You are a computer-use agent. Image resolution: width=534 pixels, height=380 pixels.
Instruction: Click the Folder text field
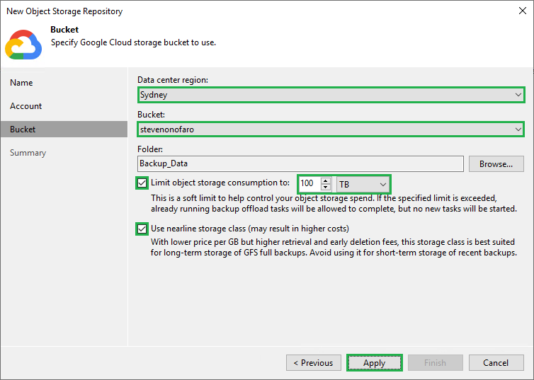tap(300, 163)
